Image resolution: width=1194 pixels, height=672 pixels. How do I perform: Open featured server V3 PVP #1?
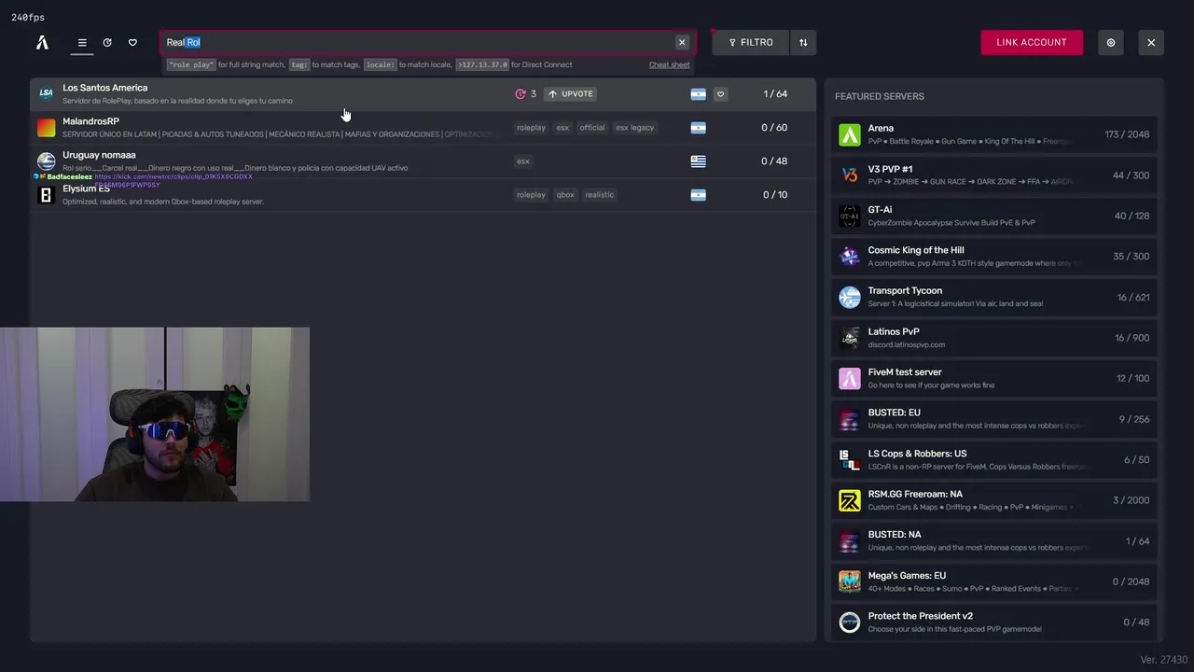tap(993, 175)
